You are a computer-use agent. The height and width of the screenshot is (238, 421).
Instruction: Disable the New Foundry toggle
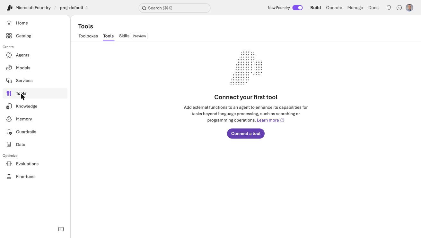tap(297, 8)
